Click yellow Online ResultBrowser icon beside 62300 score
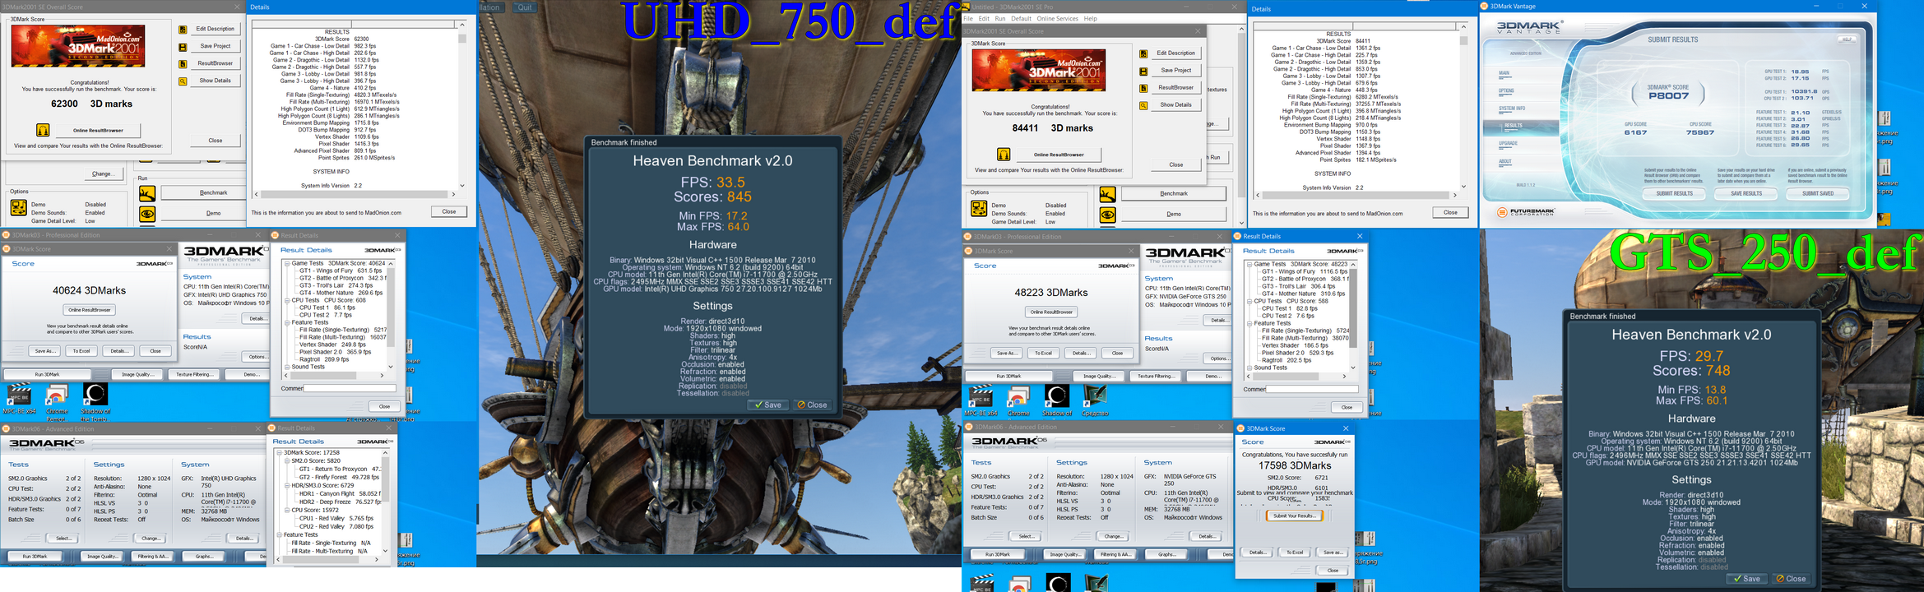The image size is (1924, 592). coord(43,130)
